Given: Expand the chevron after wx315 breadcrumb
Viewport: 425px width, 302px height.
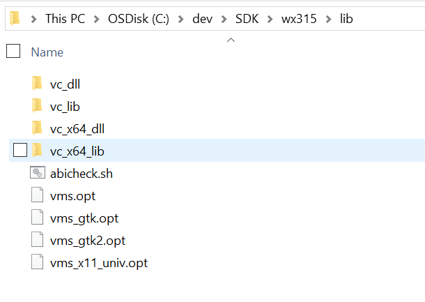Looking at the screenshot, I should [x=328, y=19].
